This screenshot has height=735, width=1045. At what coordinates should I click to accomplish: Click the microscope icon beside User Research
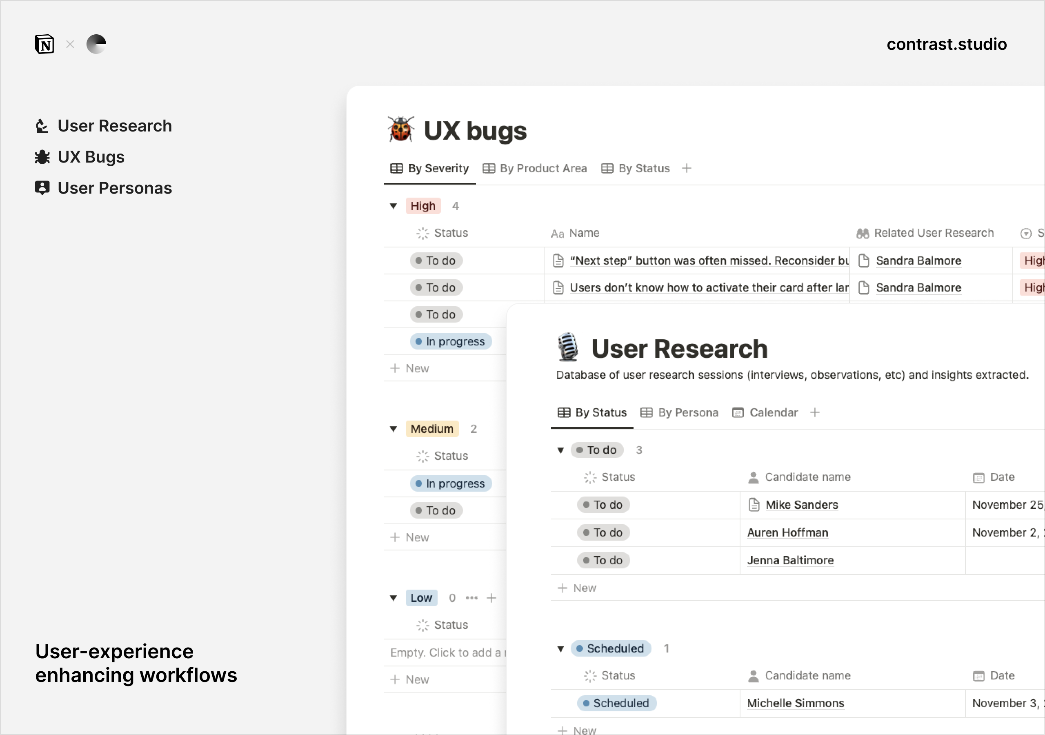click(42, 126)
